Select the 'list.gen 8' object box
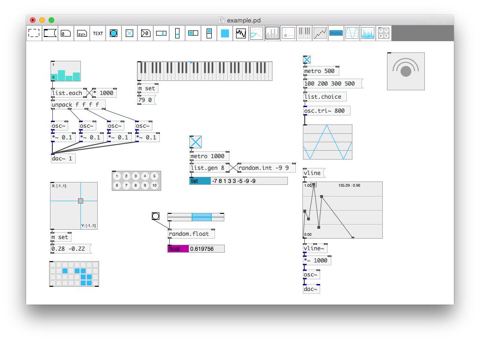The width and height of the screenshot is (480, 342). point(209,167)
